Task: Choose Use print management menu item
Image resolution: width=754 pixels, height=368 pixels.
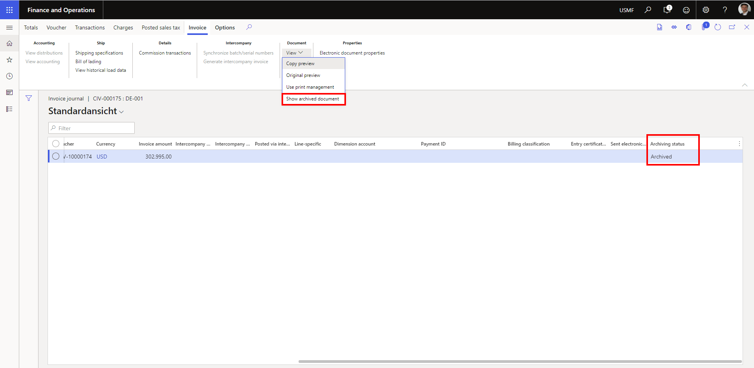Action: 313,87
